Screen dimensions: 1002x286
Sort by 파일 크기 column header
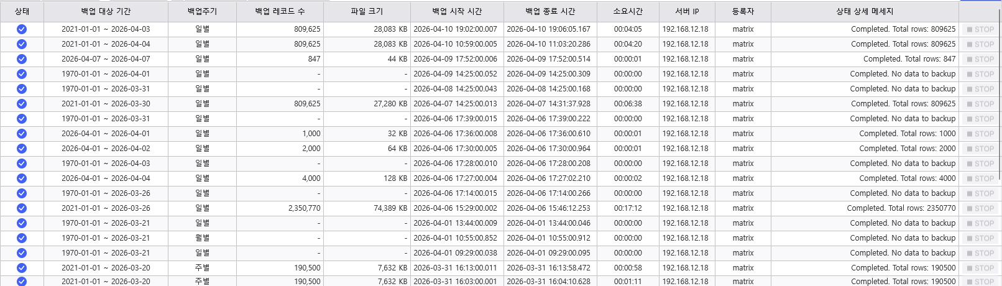(367, 11)
